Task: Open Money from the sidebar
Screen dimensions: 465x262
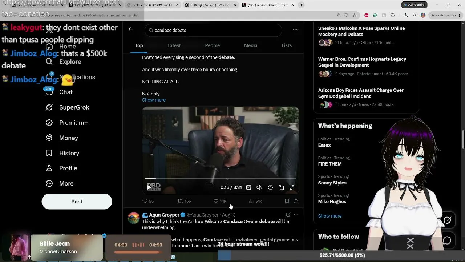Action: coord(62,138)
